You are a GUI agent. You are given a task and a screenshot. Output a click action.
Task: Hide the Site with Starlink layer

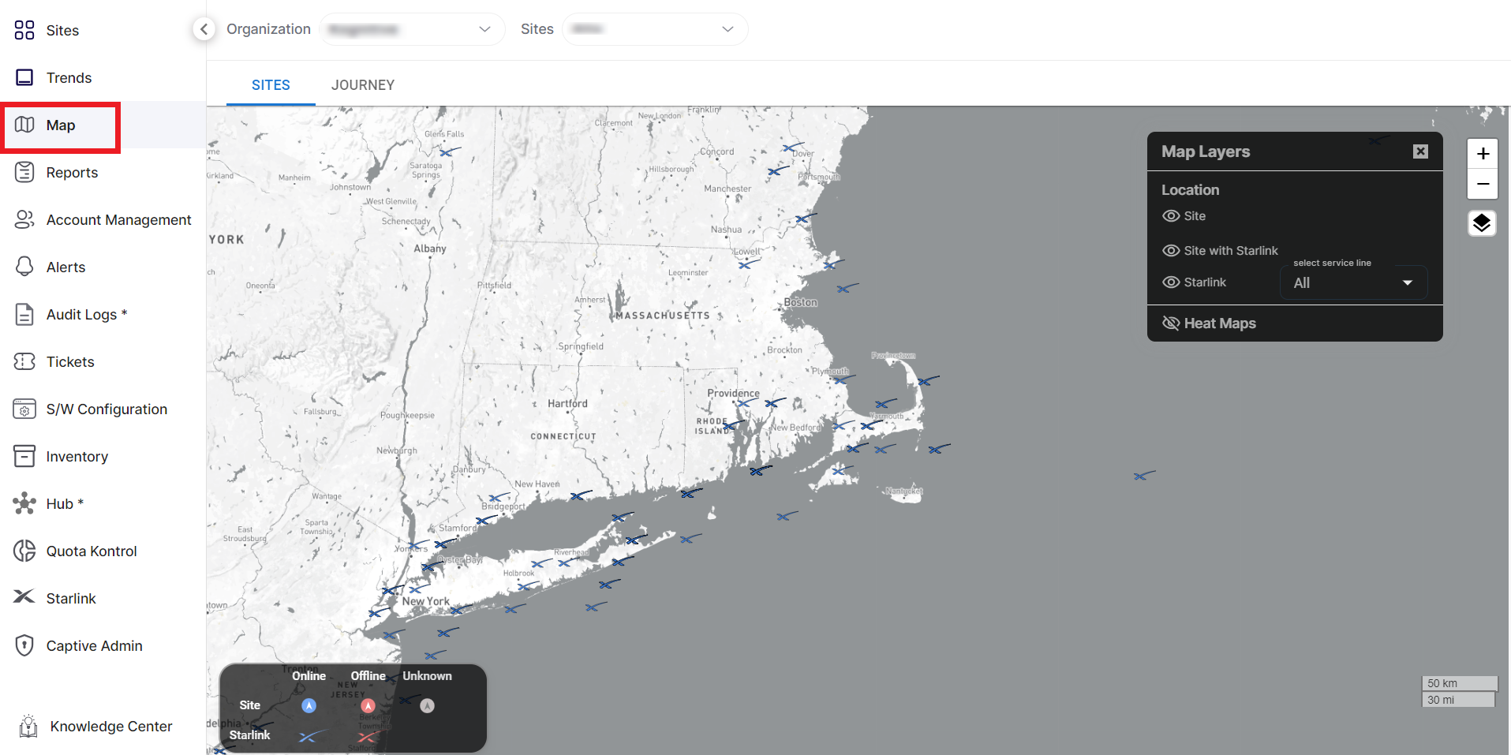point(1171,251)
